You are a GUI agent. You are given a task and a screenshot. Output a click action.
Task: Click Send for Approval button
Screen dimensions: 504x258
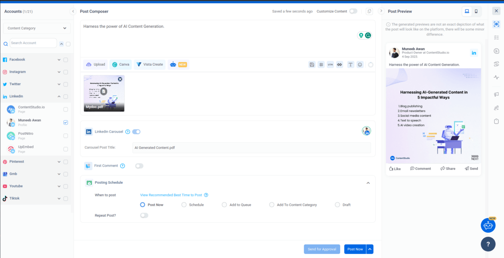pos(322,249)
